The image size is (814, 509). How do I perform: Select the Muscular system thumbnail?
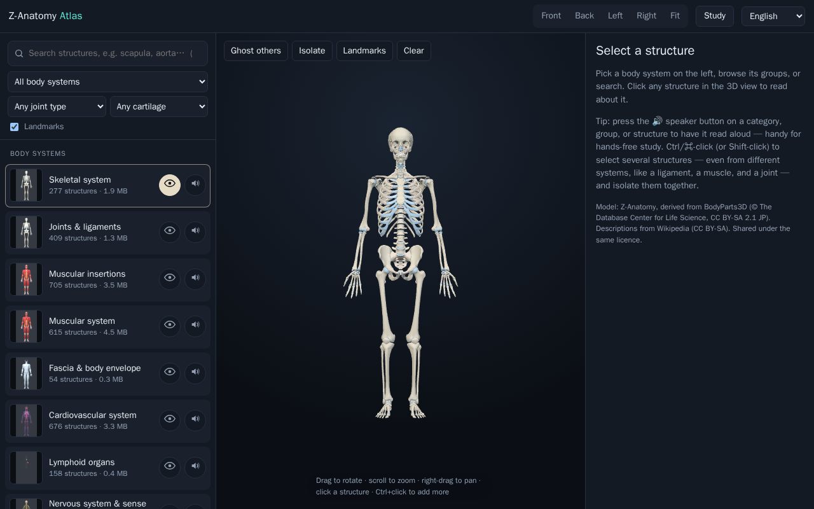tap(26, 326)
